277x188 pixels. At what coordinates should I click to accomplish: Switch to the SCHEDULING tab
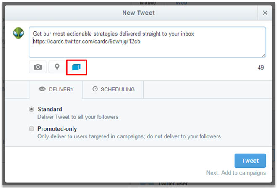113,89
